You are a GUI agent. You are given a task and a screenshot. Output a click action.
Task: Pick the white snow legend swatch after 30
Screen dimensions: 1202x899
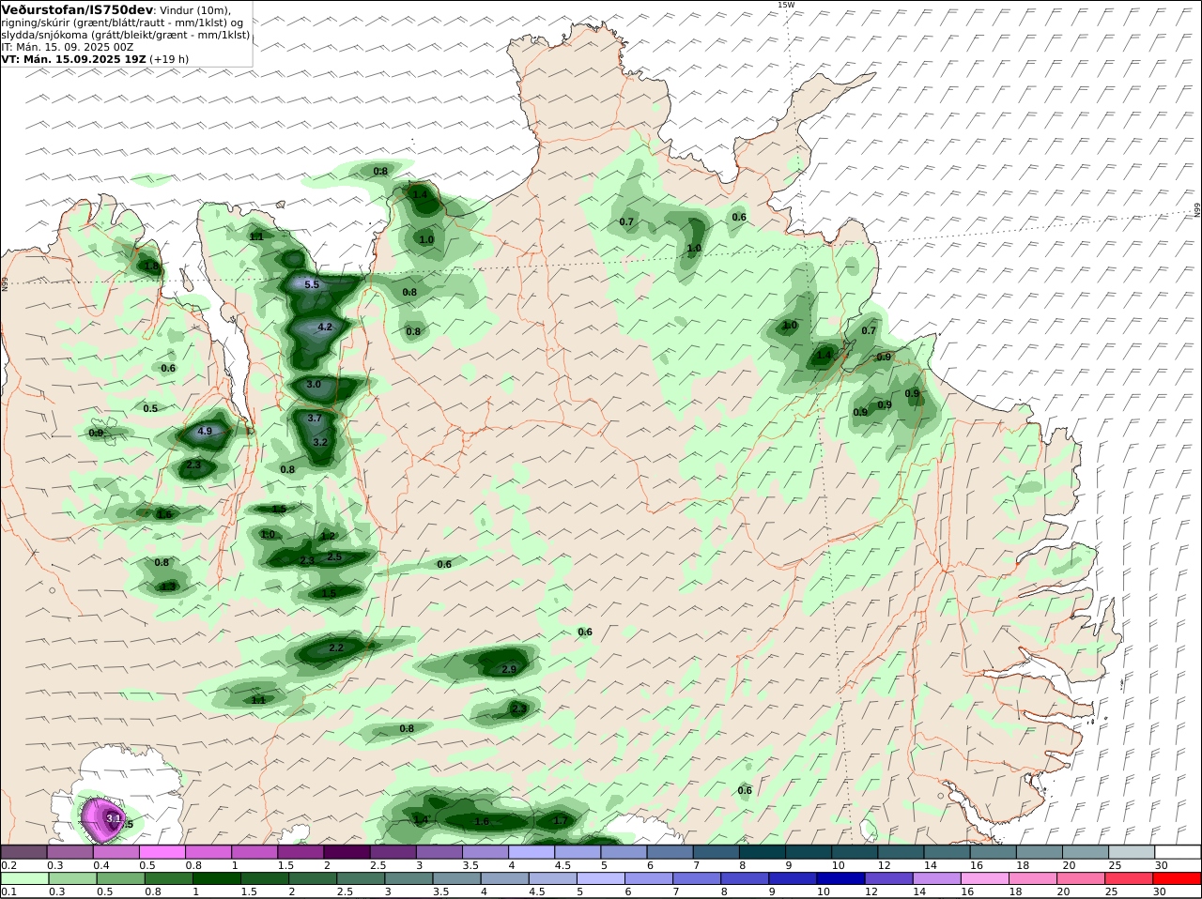(x=1178, y=851)
